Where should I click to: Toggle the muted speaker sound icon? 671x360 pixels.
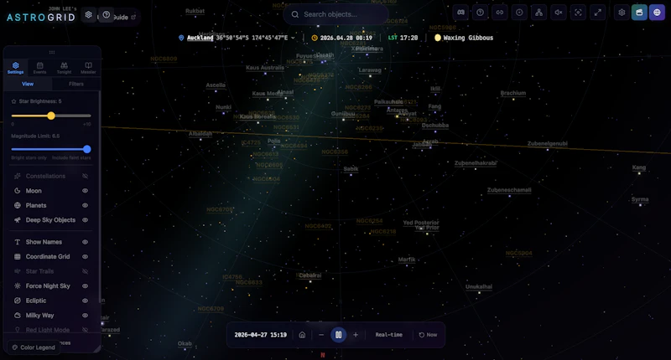pyautogui.click(x=559, y=13)
